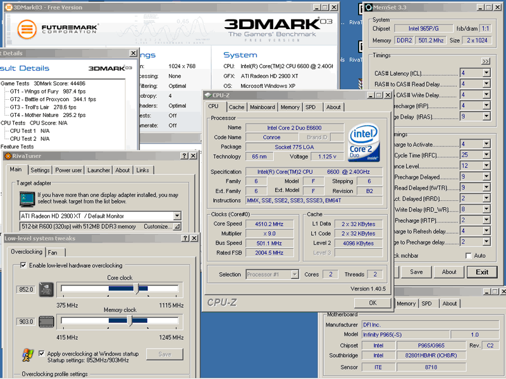Open the Write Delay (tRD_WR) dropdown

486,210
